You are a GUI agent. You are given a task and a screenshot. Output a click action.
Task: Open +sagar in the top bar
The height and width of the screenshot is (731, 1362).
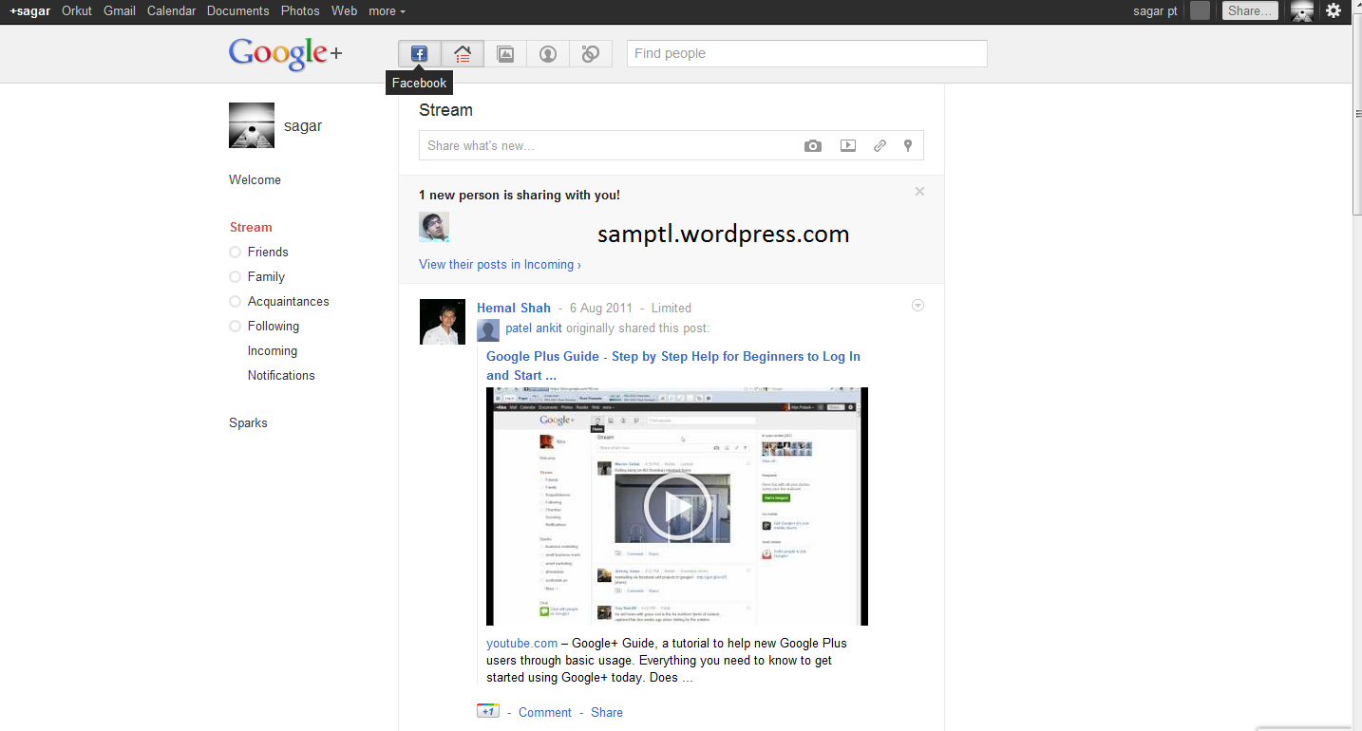point(30,11)
